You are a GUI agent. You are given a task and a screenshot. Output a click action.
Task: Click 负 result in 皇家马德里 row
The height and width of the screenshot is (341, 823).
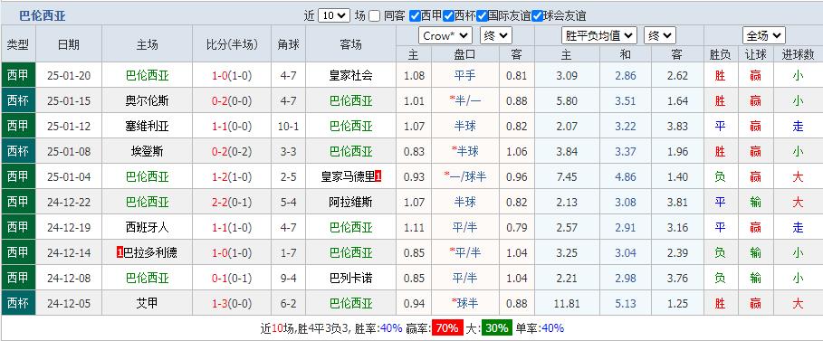pyautogui.click(x=720, y=176)
